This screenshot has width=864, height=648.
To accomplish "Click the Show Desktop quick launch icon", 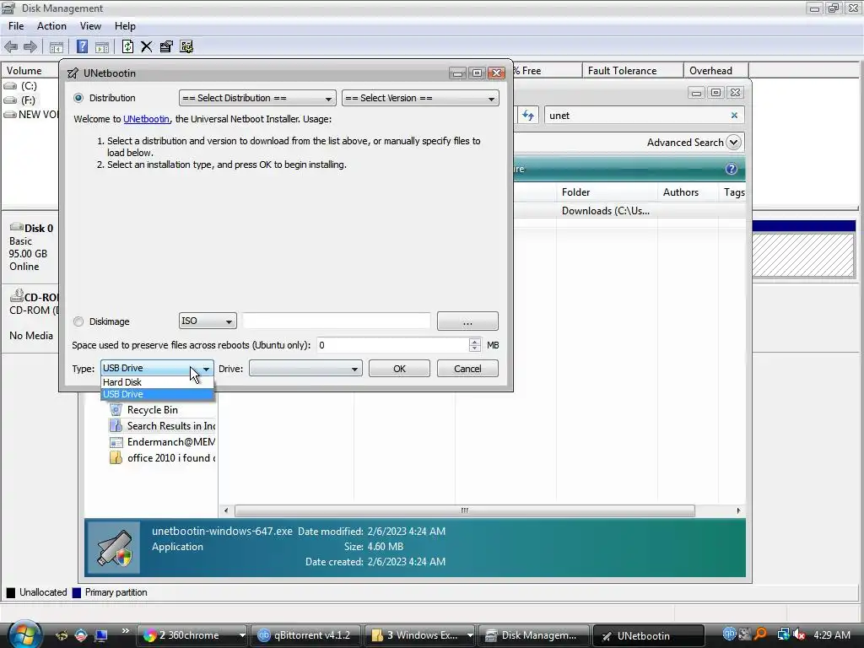I will pos(100,635).
